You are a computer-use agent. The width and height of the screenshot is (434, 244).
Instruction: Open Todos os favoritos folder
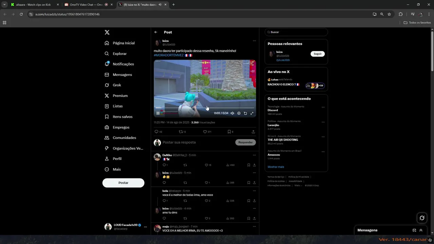[417, 22]
